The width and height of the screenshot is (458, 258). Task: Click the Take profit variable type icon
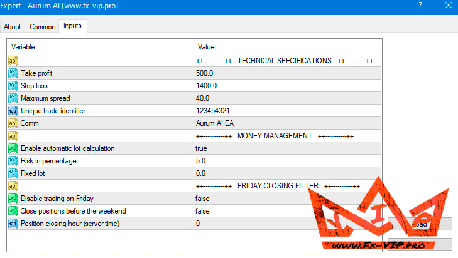13,73
